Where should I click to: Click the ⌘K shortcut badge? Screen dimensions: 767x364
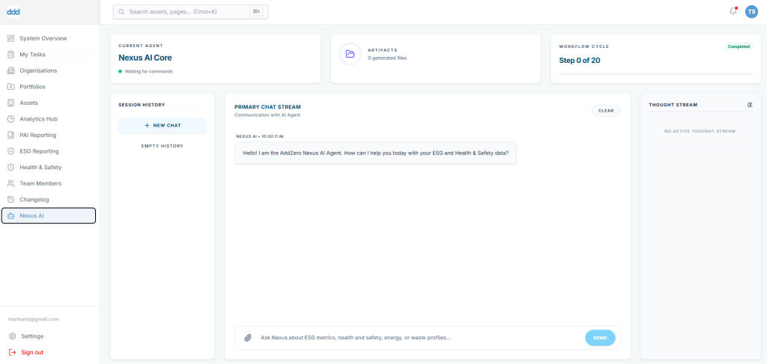256,12
